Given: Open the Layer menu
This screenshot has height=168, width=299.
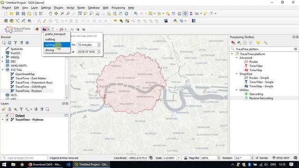Looking at the screenshot, I should (x=35, y=7).
